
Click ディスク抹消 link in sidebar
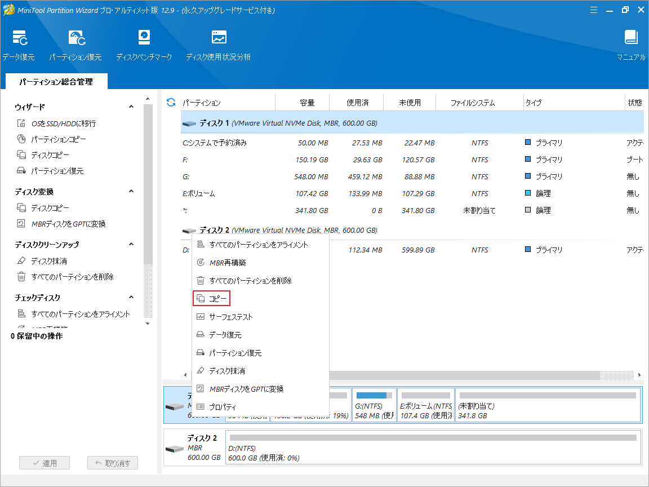49,261
